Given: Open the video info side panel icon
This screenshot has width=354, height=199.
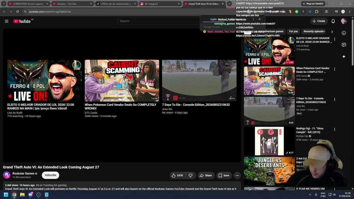Looking at the screenshot, I should tap(344, 33).
